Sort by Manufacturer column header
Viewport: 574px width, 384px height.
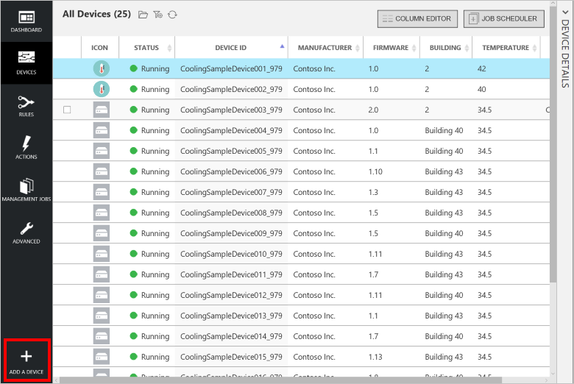coord(325,48)
